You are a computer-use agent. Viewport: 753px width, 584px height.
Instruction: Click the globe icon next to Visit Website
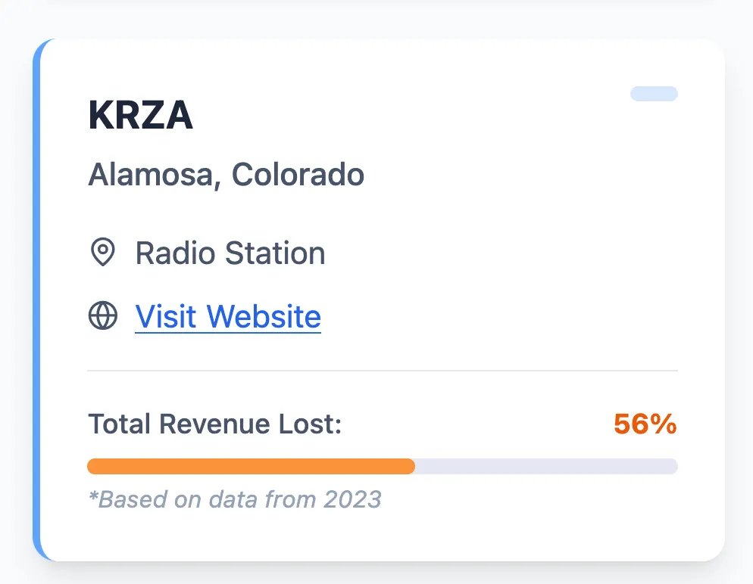102,315
